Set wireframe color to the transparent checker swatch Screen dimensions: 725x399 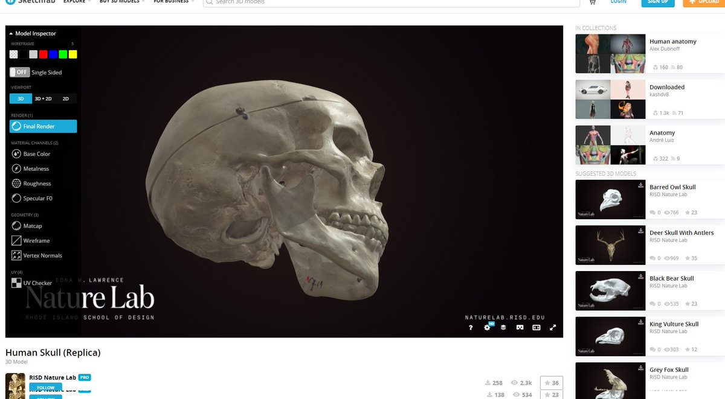tap(14, 54)
